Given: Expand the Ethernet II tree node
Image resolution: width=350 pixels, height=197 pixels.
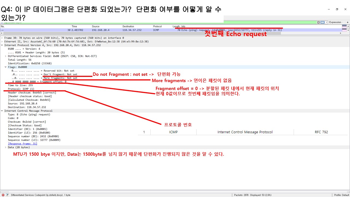Looking at the screenshot, I should coord(2,42).
